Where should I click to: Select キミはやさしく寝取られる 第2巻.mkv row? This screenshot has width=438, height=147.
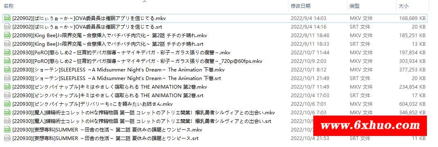click(215, 87)
